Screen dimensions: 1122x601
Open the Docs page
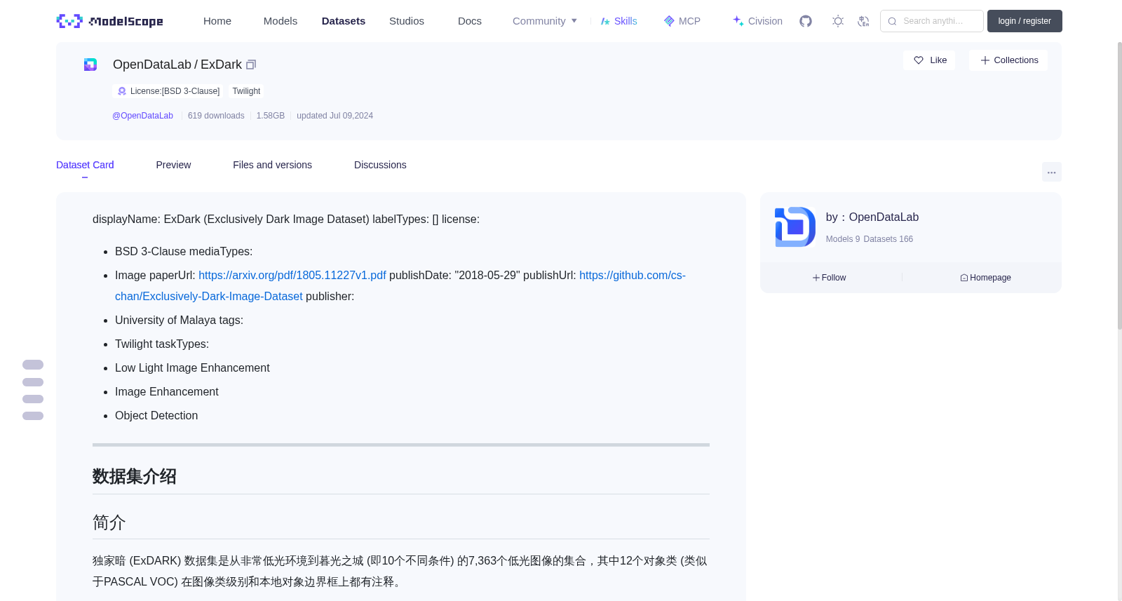point(470,21)
